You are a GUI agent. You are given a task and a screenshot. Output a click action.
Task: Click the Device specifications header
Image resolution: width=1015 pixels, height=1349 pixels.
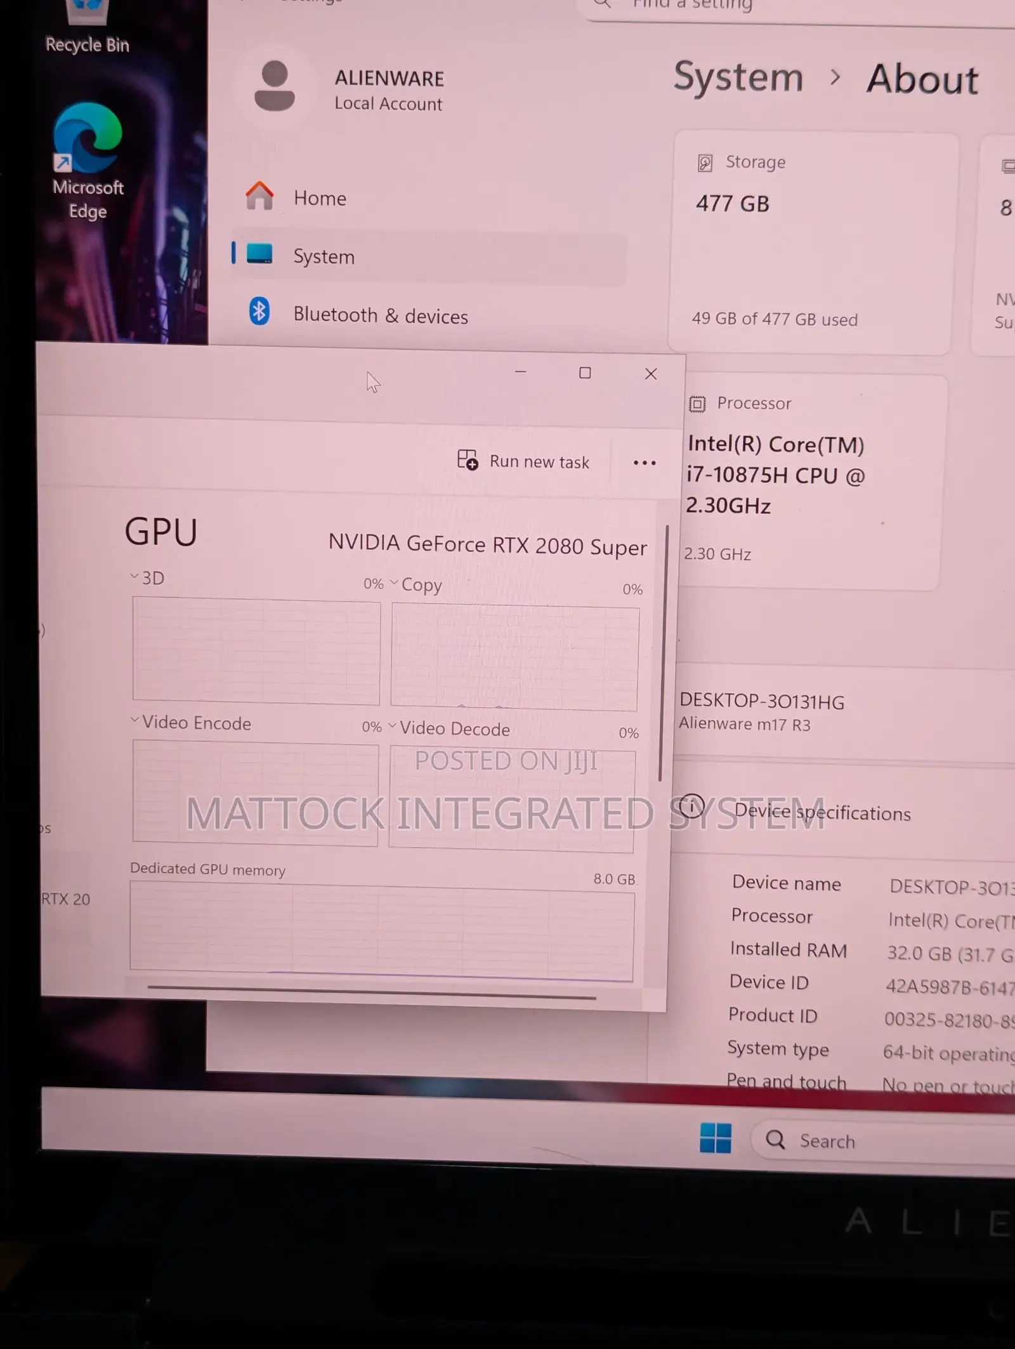pos(822,812)
